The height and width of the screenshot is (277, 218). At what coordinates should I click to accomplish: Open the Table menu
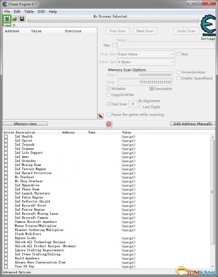pyautogui.click(x=29, y=12)
